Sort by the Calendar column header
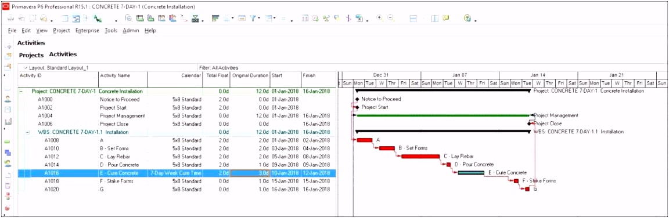Viewport: 669px width, 218px height. point(175,79)
